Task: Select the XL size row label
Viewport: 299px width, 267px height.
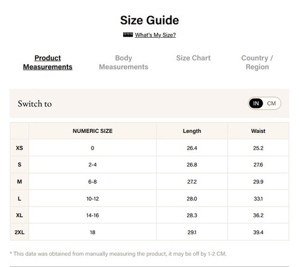Action: click(x=19, y=216)
